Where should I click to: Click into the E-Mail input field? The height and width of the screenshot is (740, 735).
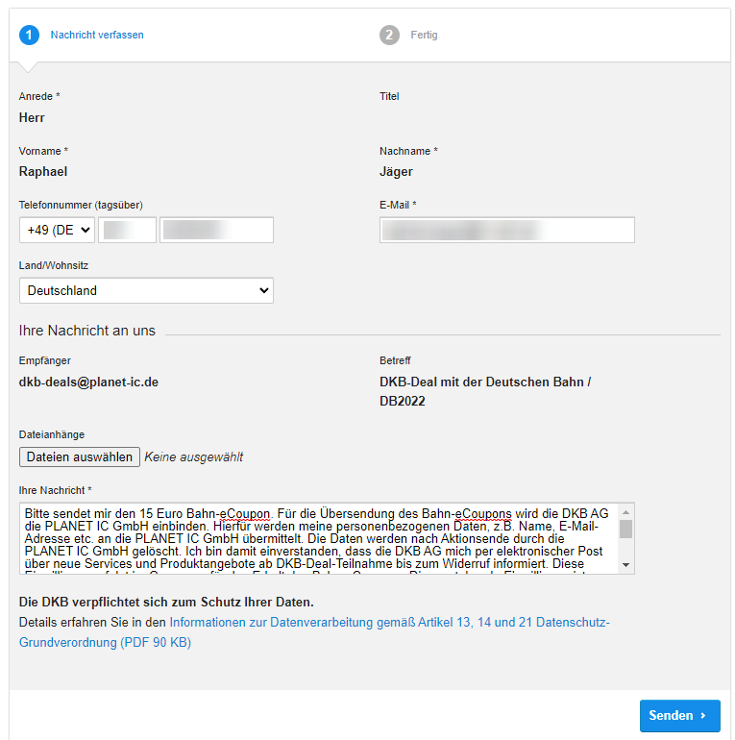[x=506, y=231]
